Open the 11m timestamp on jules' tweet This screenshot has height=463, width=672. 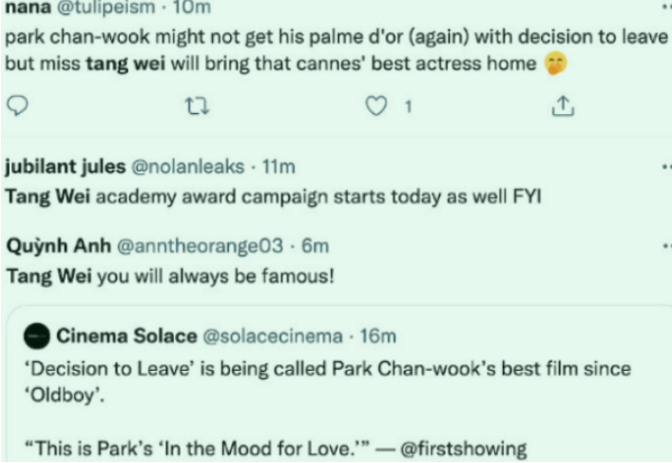(x=278, y=166)
